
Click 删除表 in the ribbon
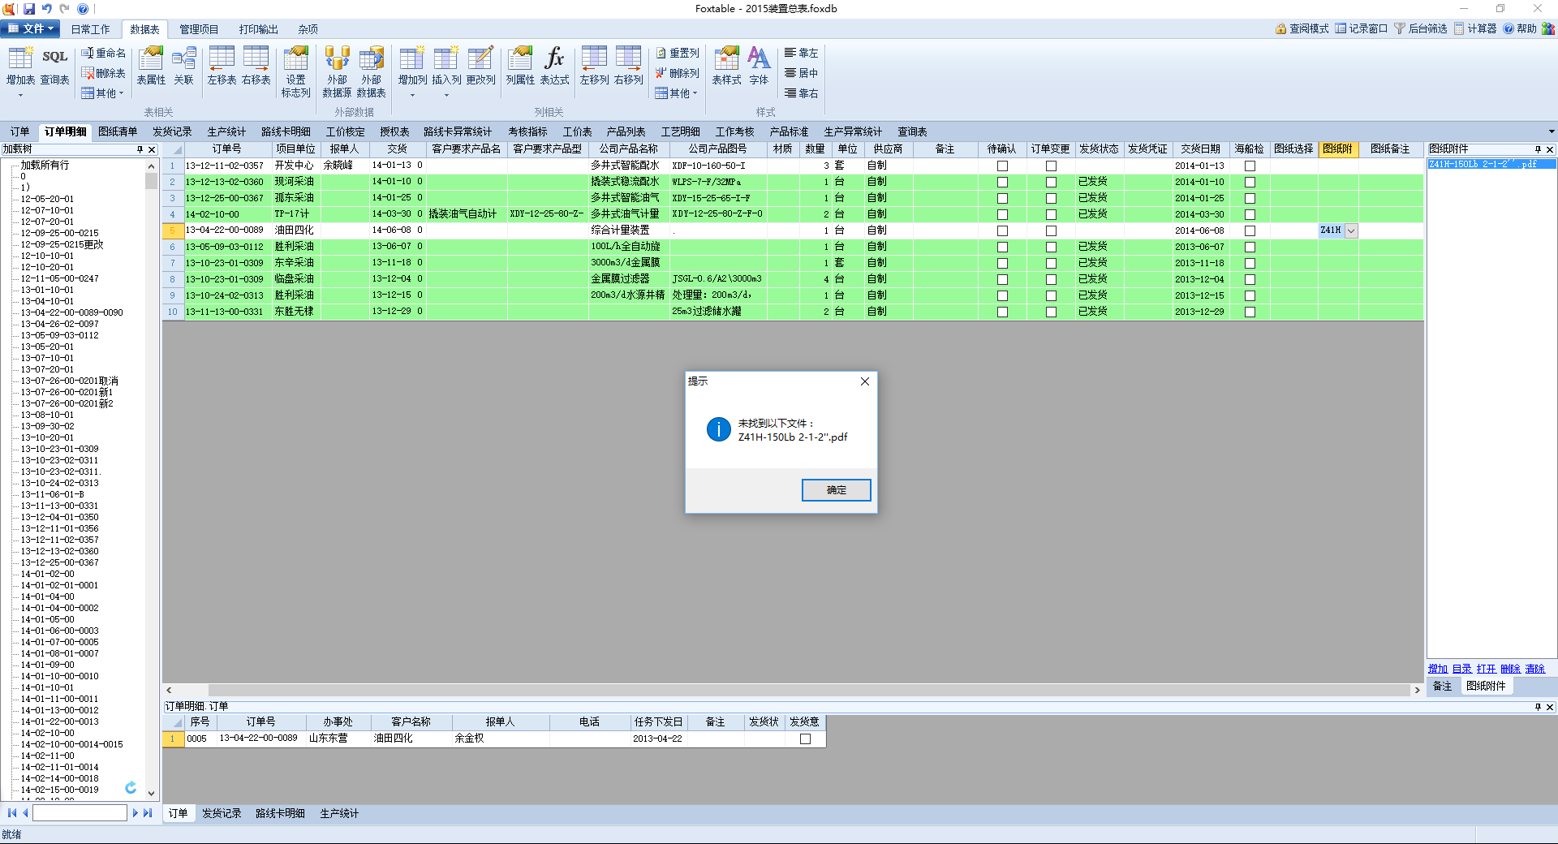[x=103, y=73]
